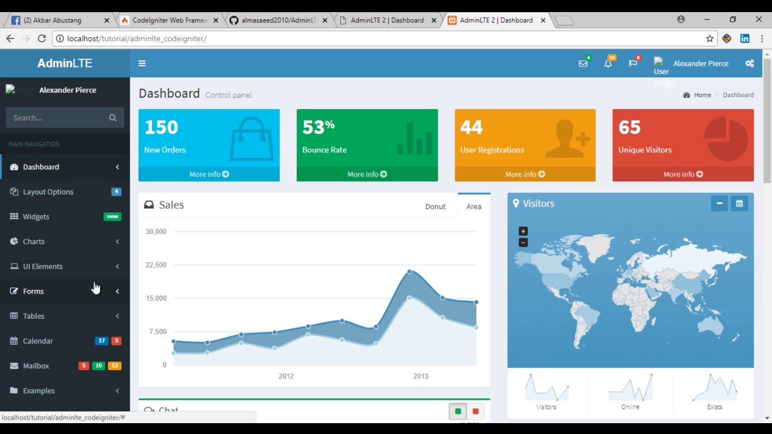Open the envelope messages icon in header
This screenshot has height=434, width=772.
pyautogui.click(x=583, y=63)
